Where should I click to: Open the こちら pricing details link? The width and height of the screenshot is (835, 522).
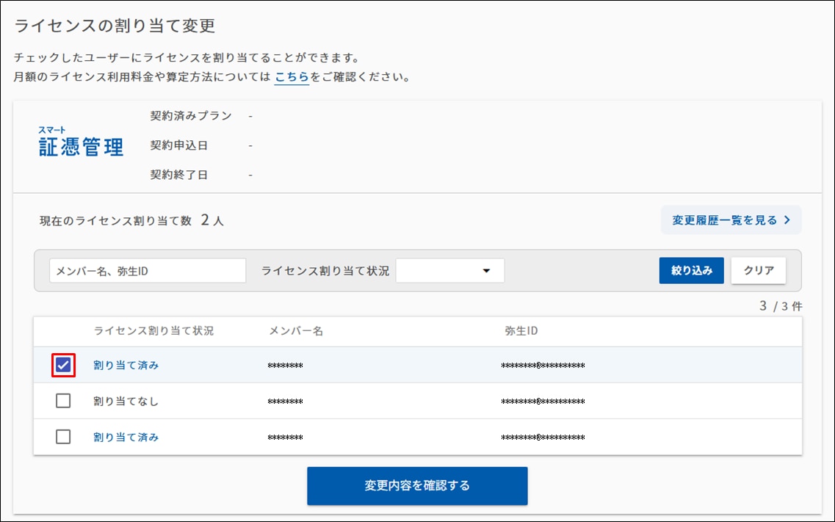point(292,77)
